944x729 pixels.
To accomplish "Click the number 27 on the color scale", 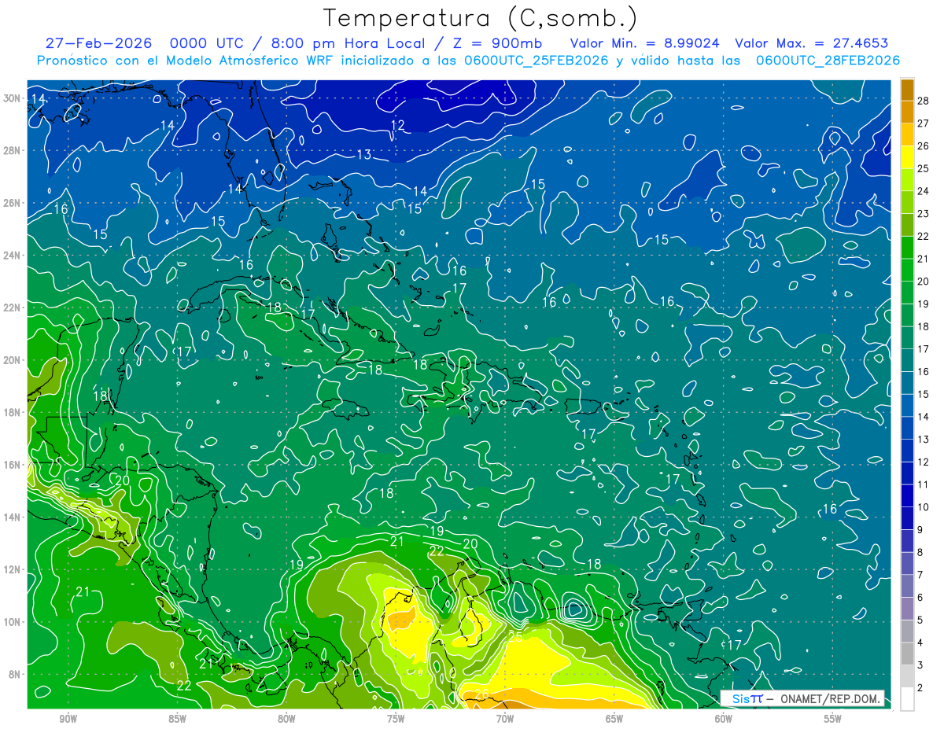I will (924, 123).
